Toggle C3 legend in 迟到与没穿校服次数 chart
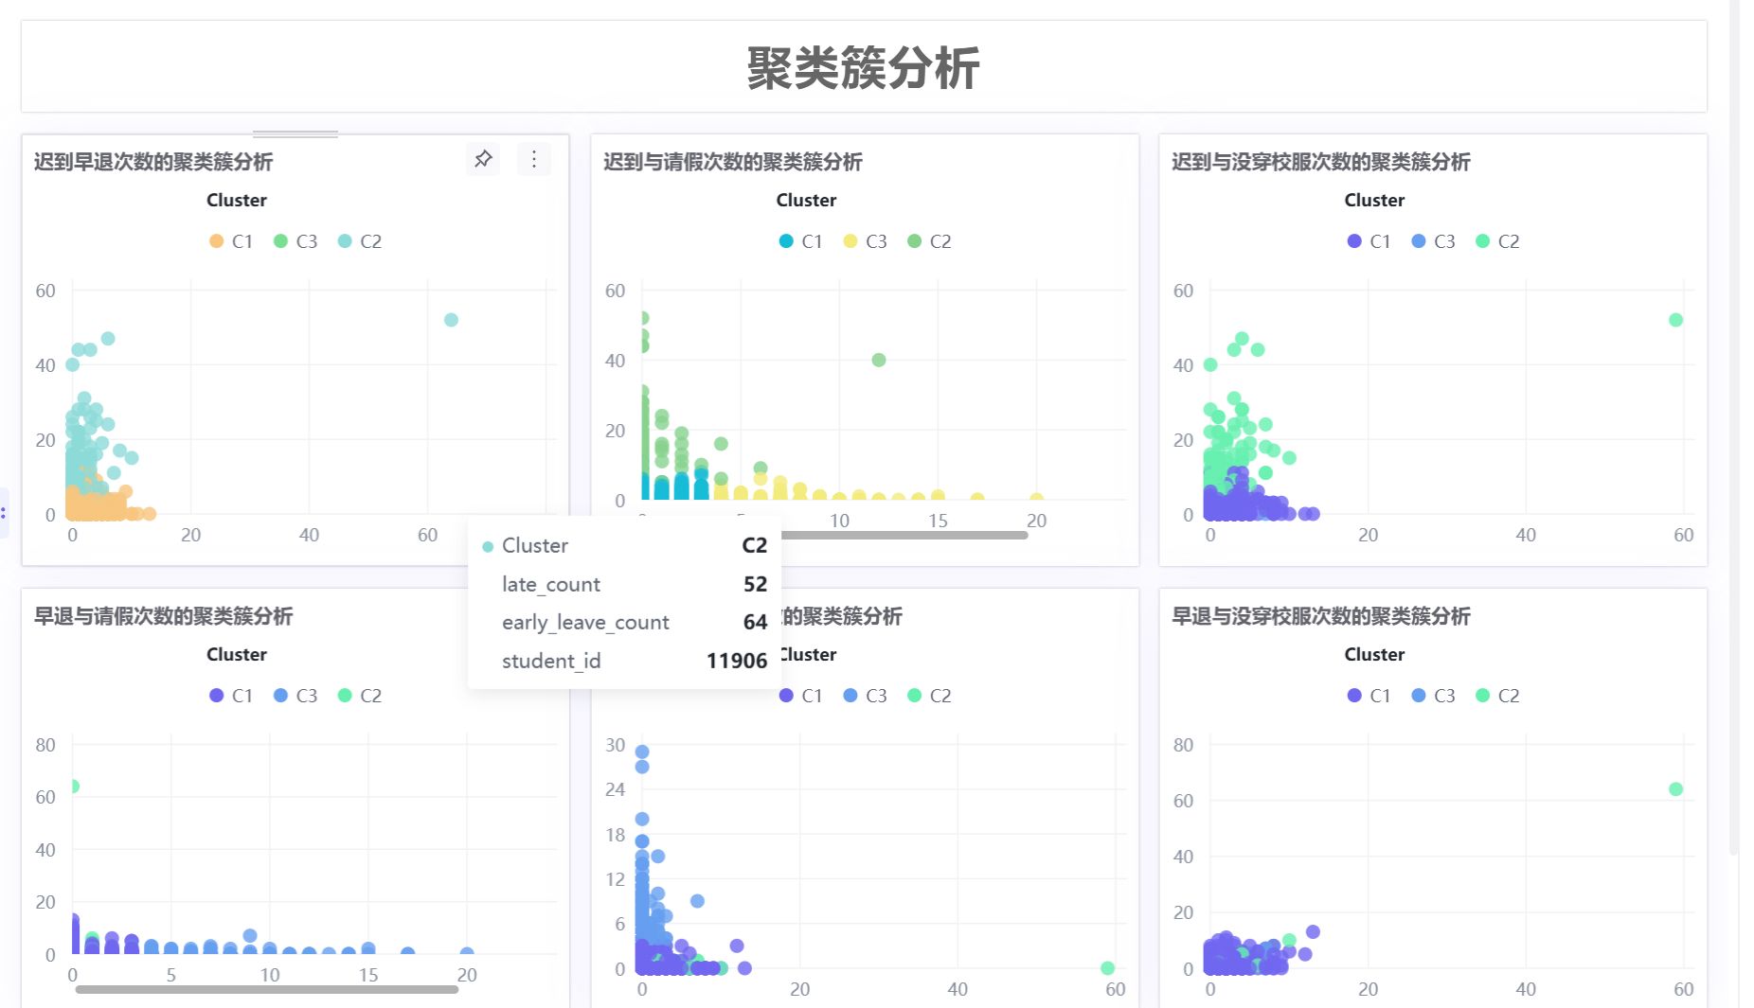 point(1433,241)
